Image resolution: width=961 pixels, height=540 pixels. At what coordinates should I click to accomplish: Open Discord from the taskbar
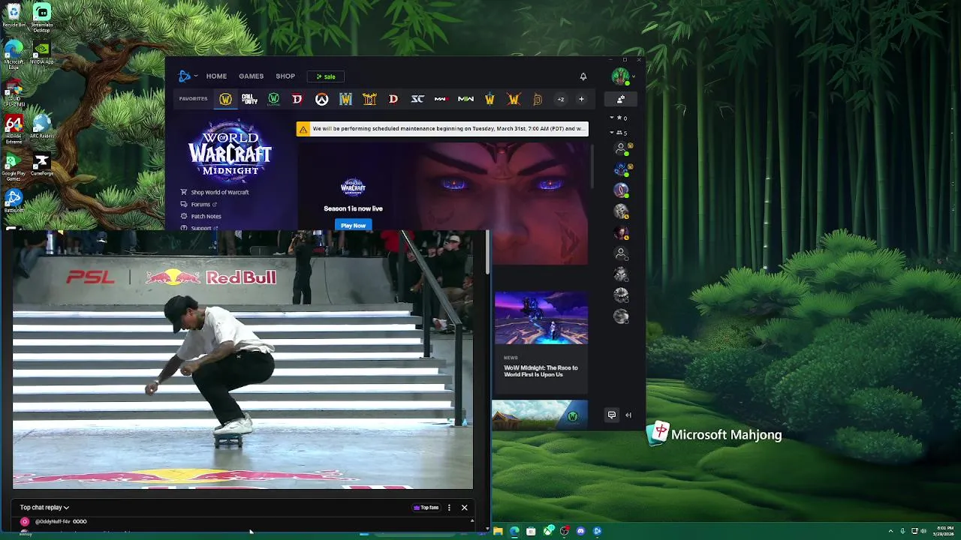[x=580, y=531]
